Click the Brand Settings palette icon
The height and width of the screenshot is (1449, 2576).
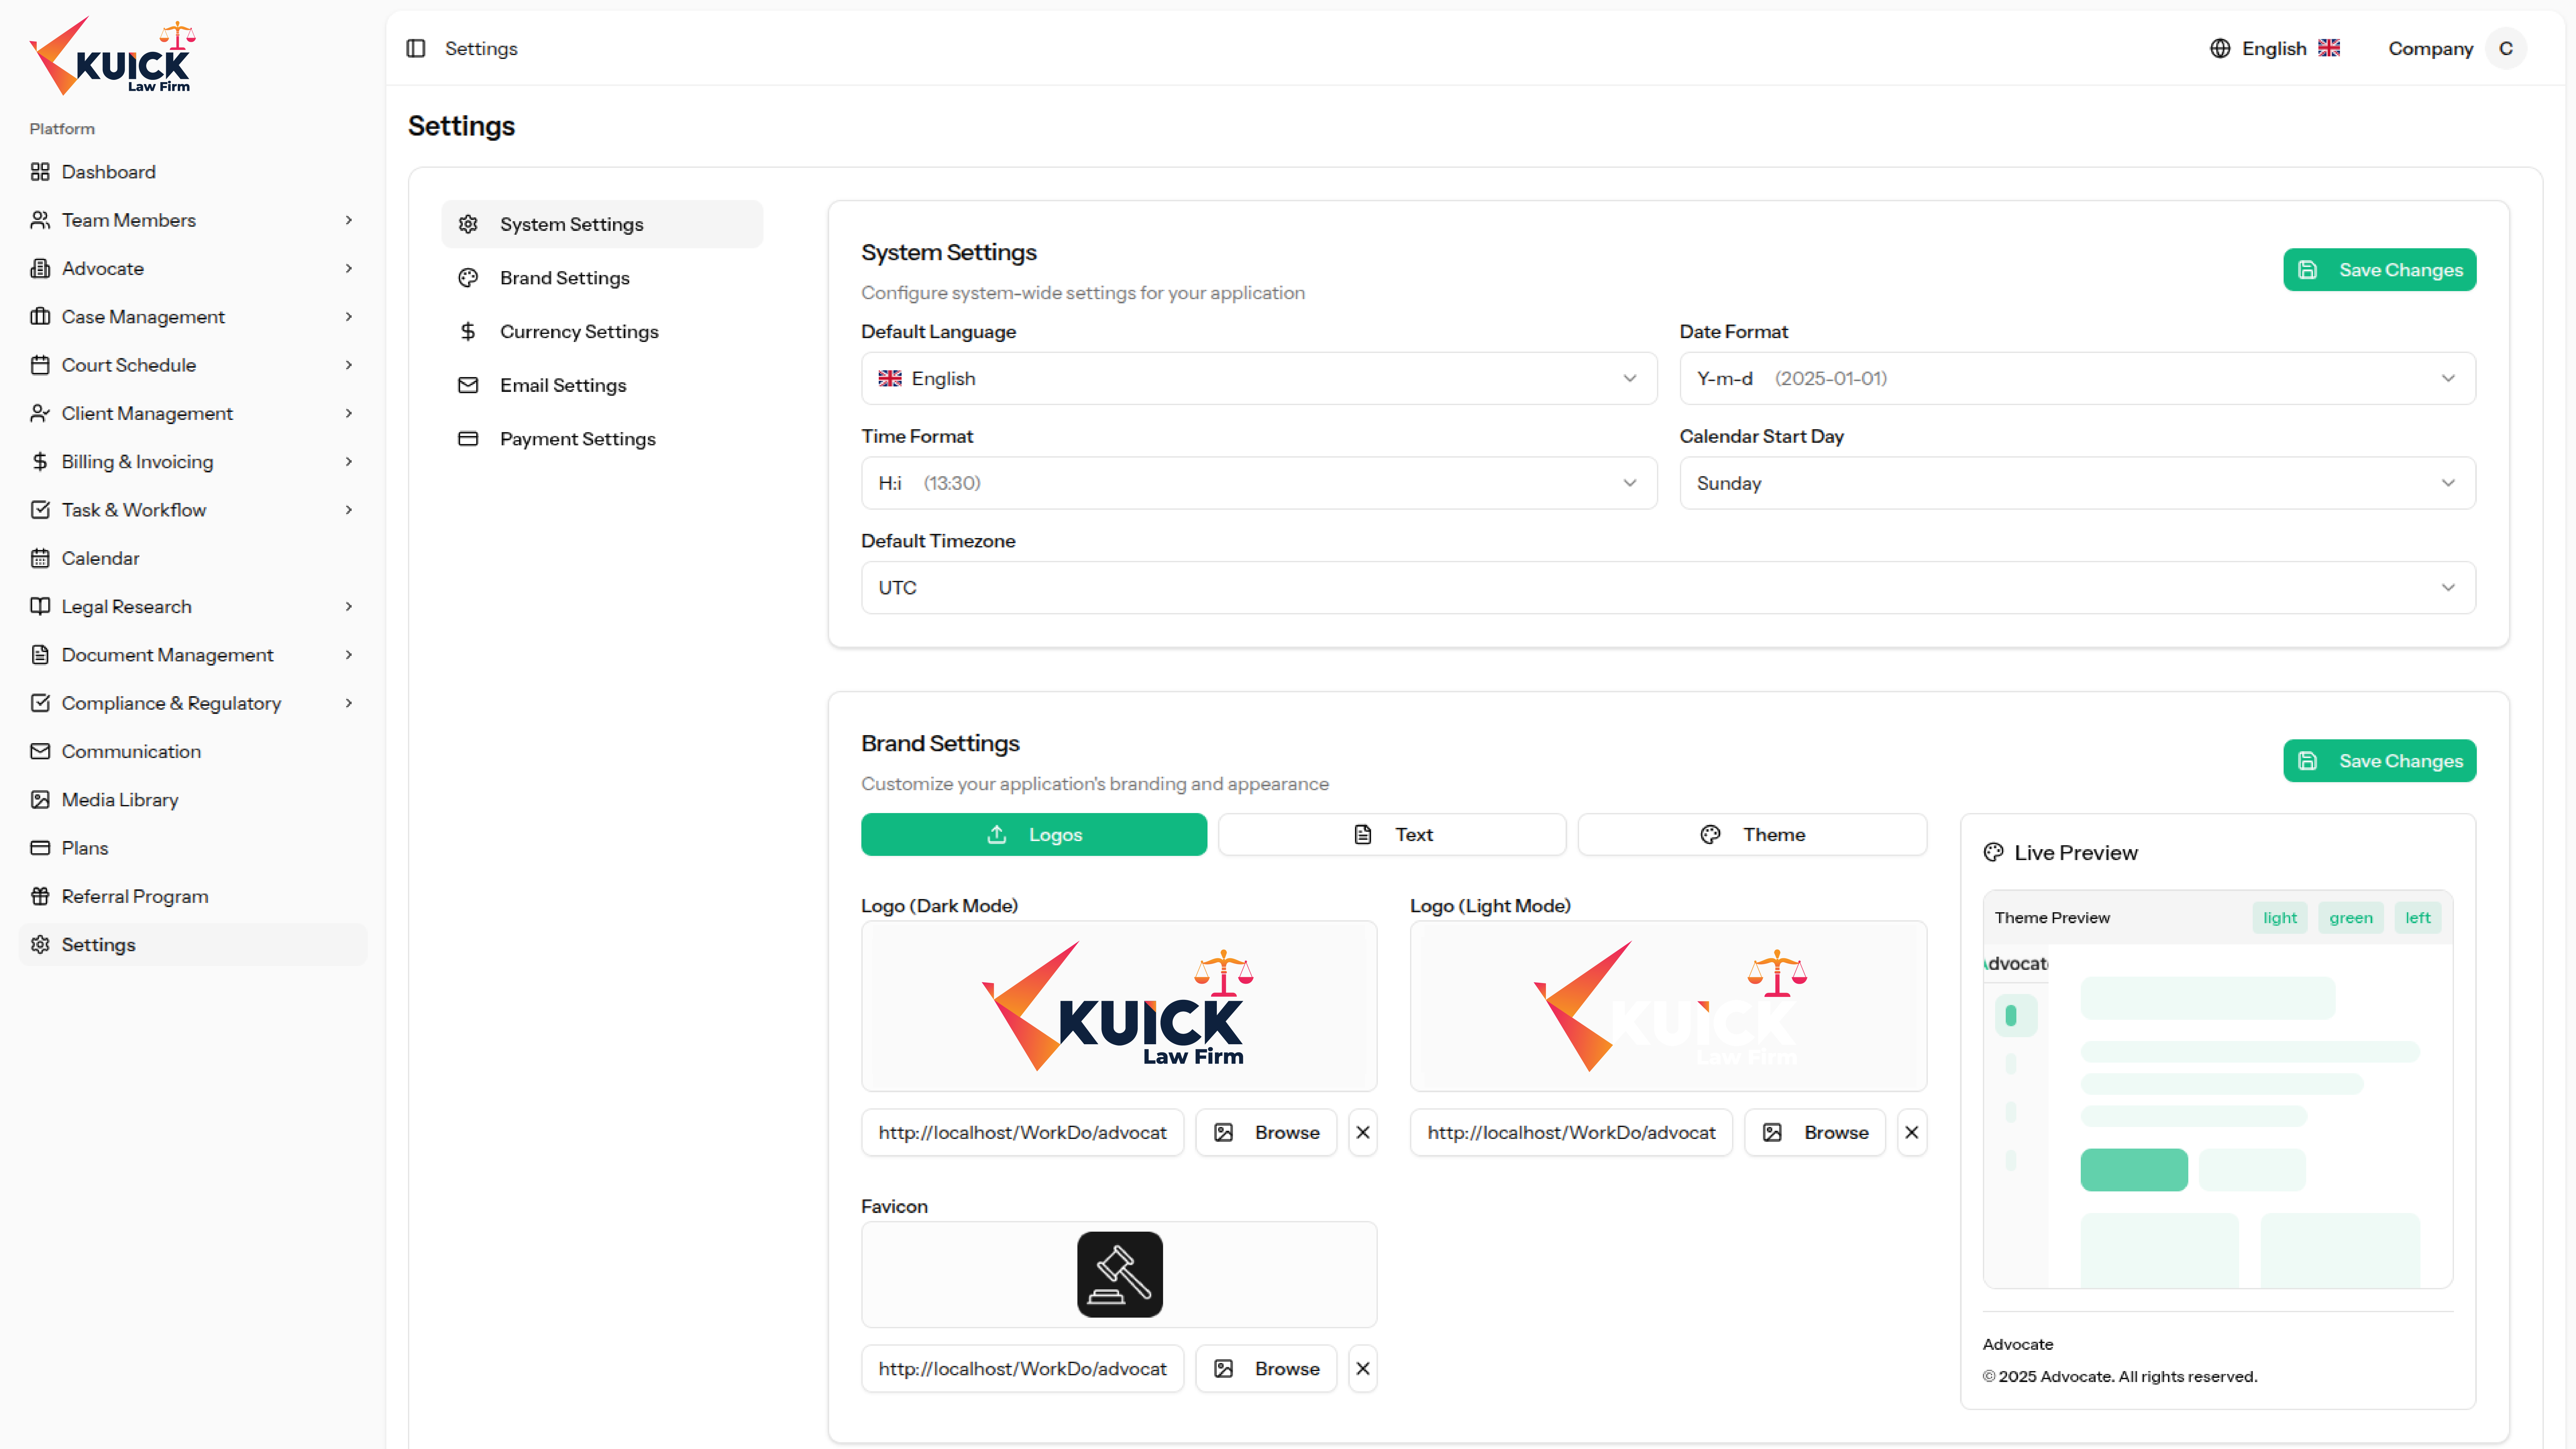[x=468, y=278]
